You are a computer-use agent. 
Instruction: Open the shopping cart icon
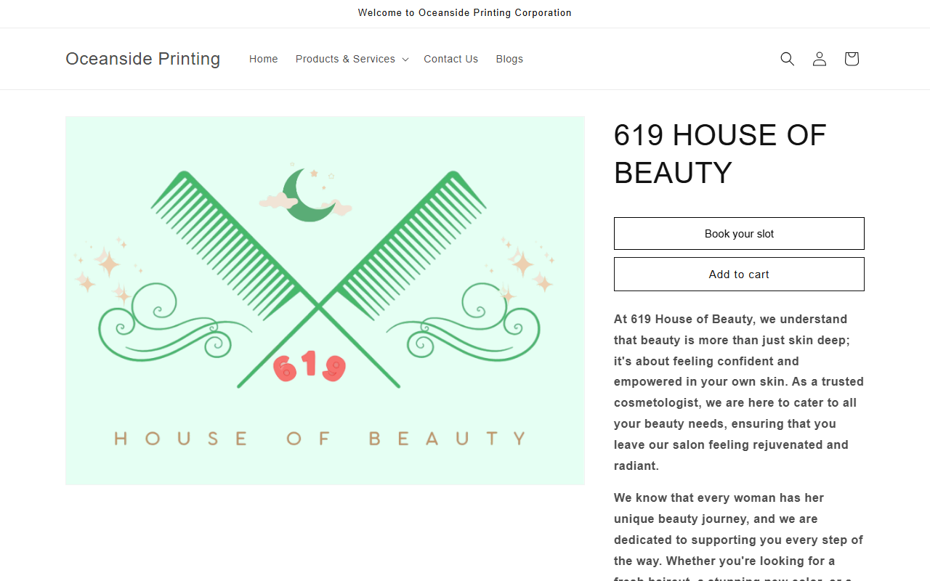(x=852, y=59)
